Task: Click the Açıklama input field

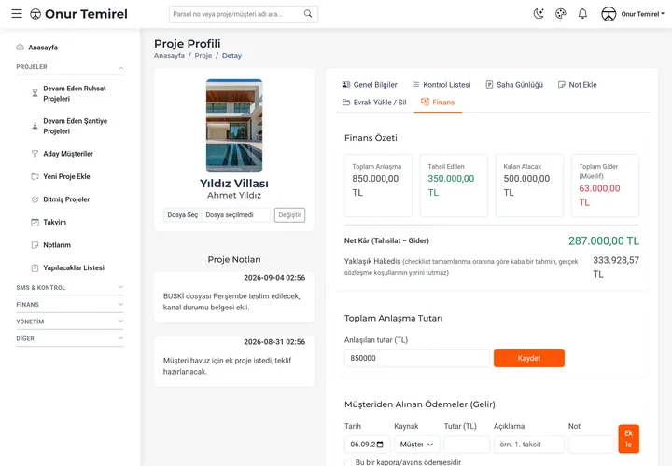Action: point(529,445)
